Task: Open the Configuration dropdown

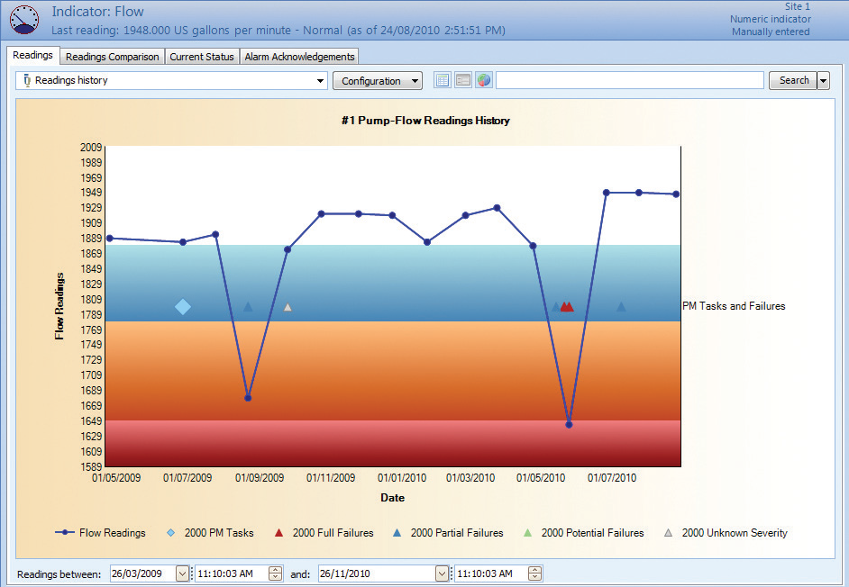Action: pos(378,80)
